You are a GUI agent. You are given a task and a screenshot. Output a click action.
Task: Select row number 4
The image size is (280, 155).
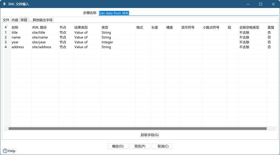(x=7, y=47)
